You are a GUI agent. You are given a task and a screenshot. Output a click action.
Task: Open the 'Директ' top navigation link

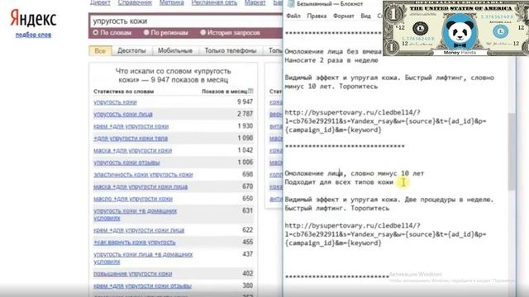coord(100,2)
